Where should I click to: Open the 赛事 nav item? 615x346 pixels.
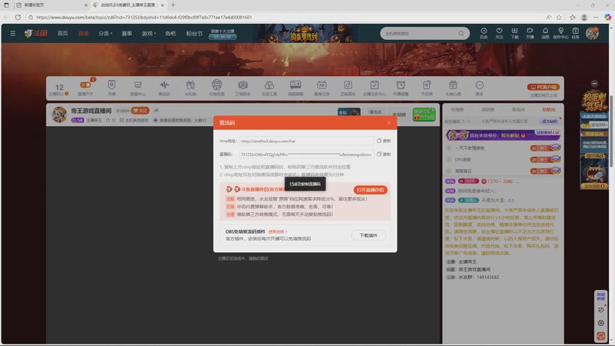pyautogui.click(x=126, y=33)
